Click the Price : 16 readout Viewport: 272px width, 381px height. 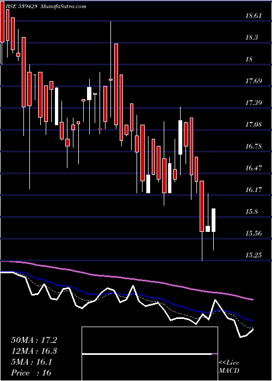[31, 372]
